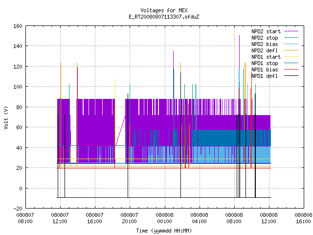Click the green NPD2 stop legend line
Viewport: 313px width, 235px height.
tap(291, 38)
